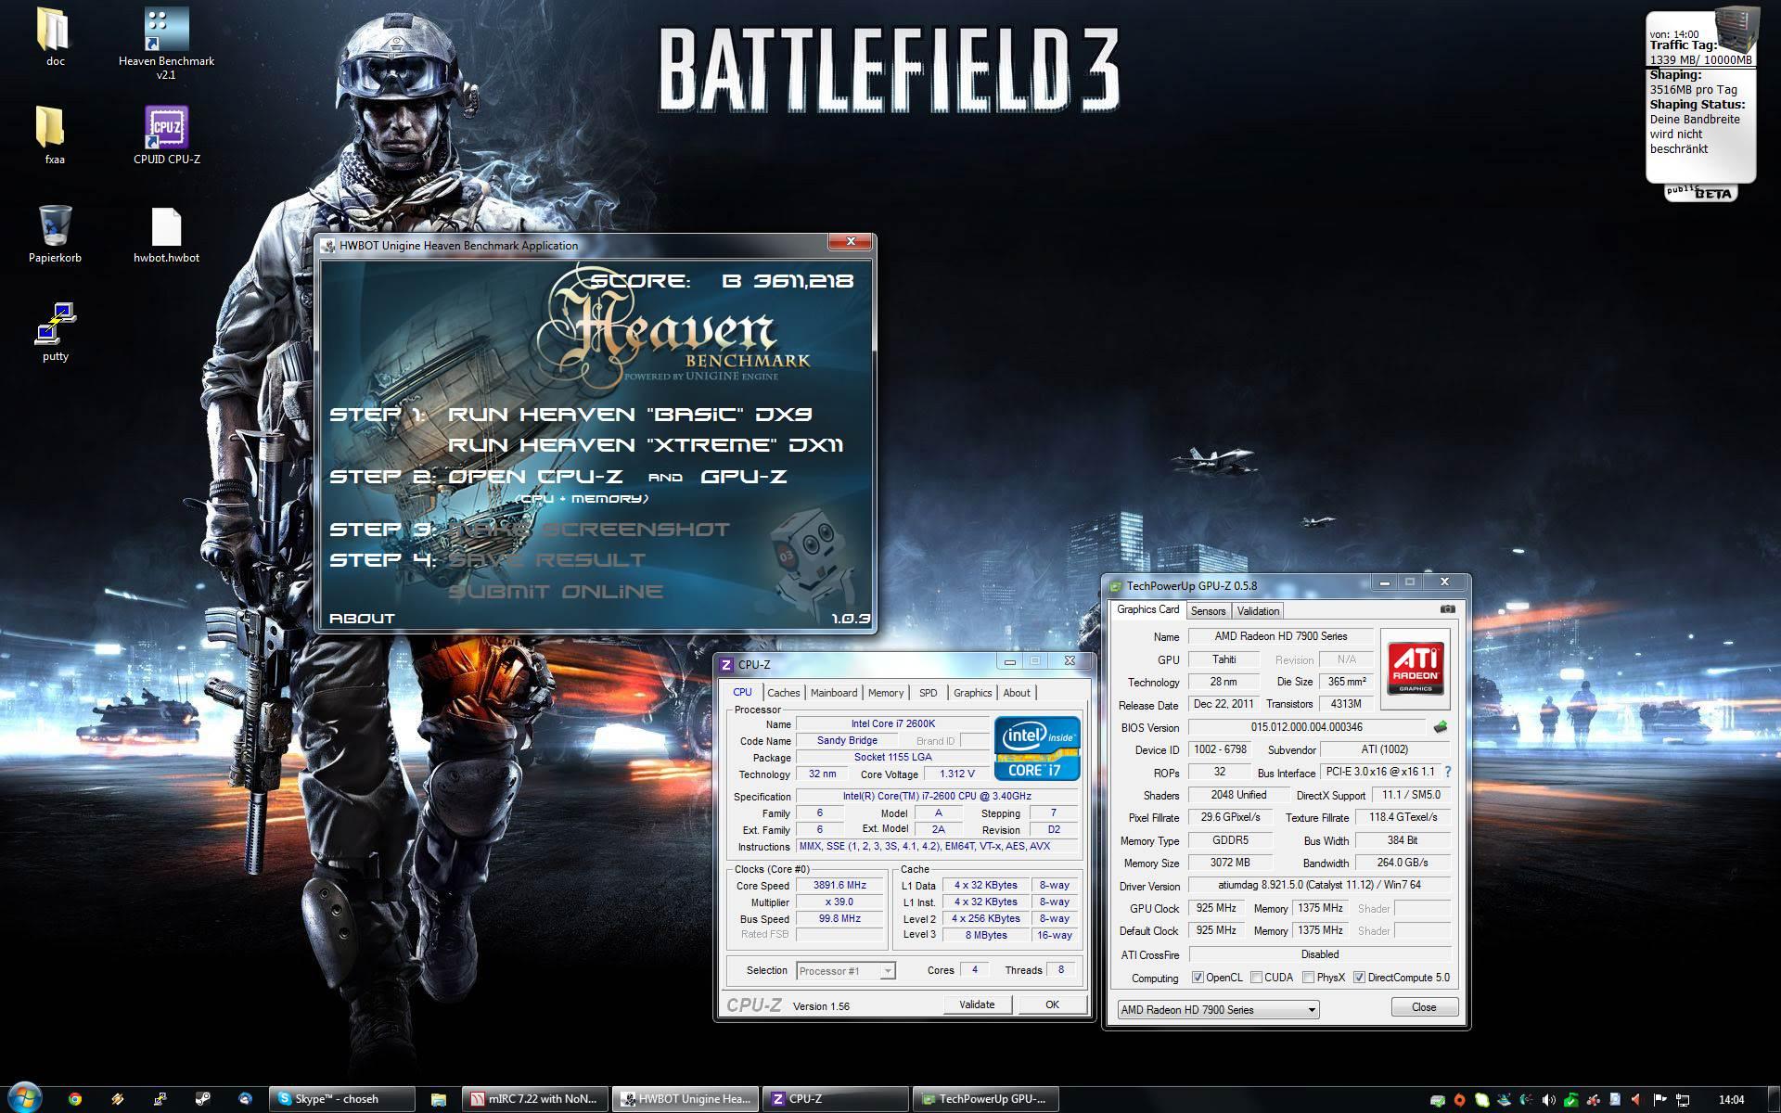Switch to the Mainboard tab in CPU-Z
Viewport: 1781px width, 1113px height.
point(833,693)
